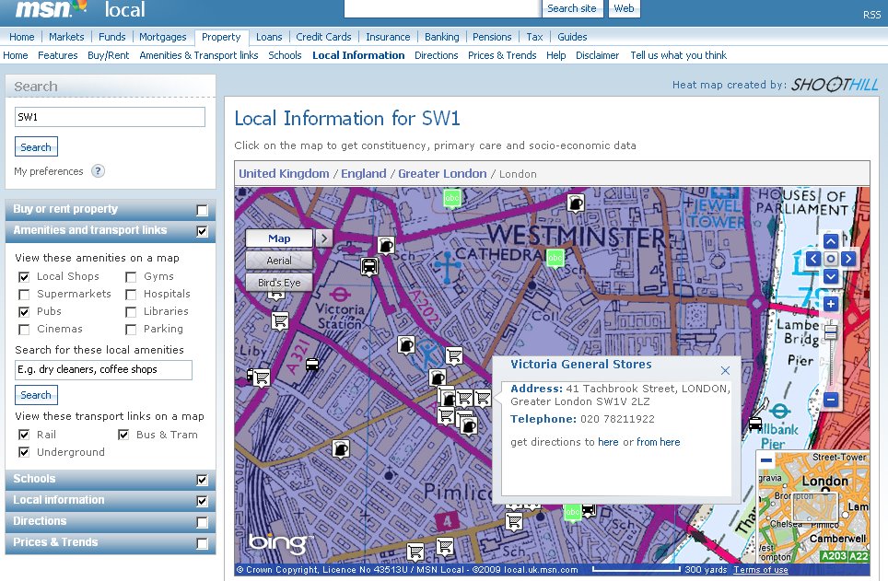
Task: Click the shop cart marker left of Victoria Station
Action: (280, 321)
